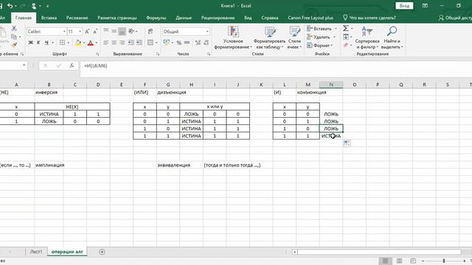Switch to Данные tab
The width and height of the screenshot is (472, 265).
[x=184, y=18]
